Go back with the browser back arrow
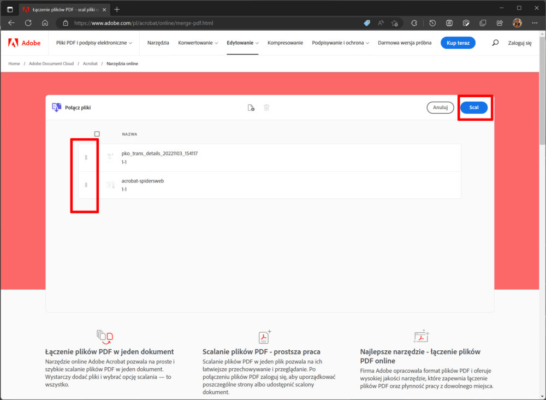This screenshot has height=400, width=546. coord(11,23)
